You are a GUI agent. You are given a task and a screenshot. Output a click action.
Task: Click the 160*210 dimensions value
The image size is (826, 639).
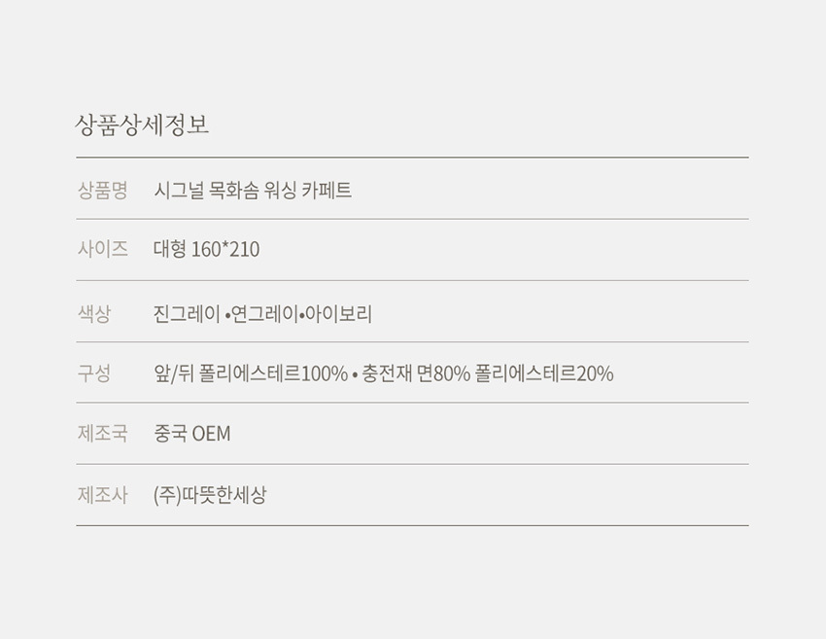[225, 250]
